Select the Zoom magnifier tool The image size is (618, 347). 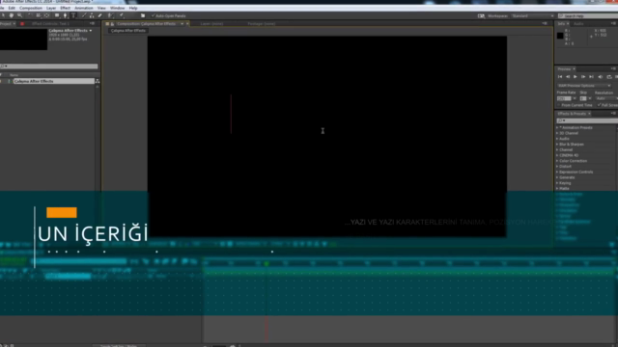(x=19, y=15)
